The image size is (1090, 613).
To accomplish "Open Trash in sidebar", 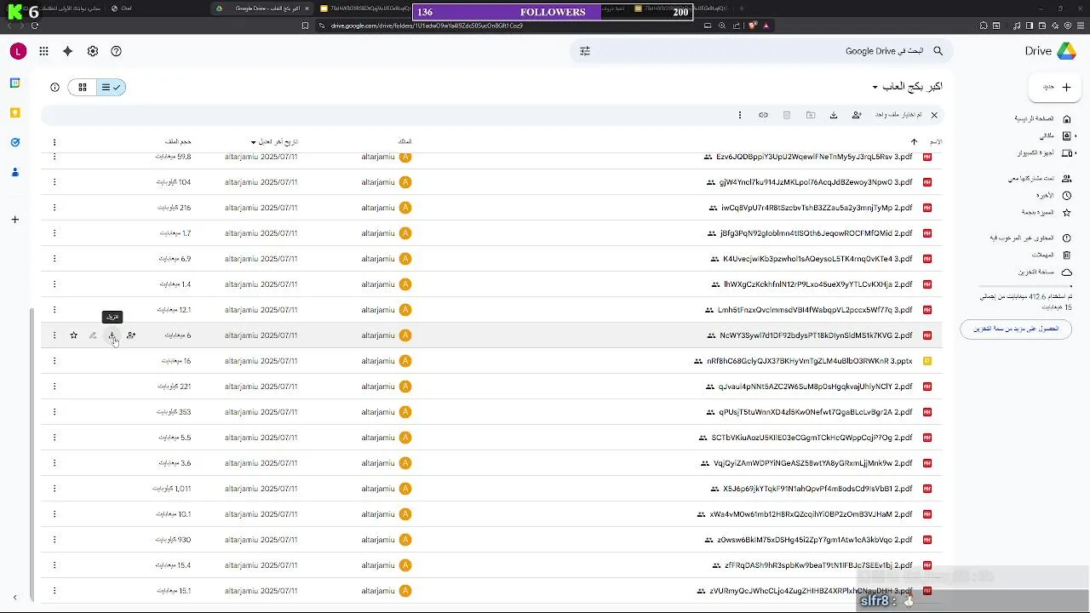I will pyautogui.click(x=1051, y=255).
